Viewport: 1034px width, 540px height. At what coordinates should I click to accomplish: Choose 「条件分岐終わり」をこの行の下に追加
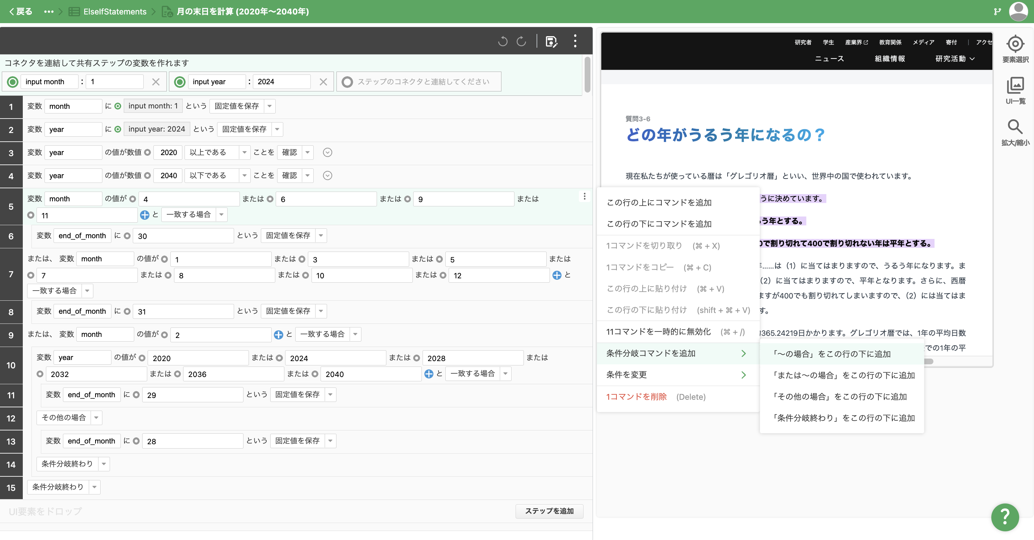click(842, 418)
